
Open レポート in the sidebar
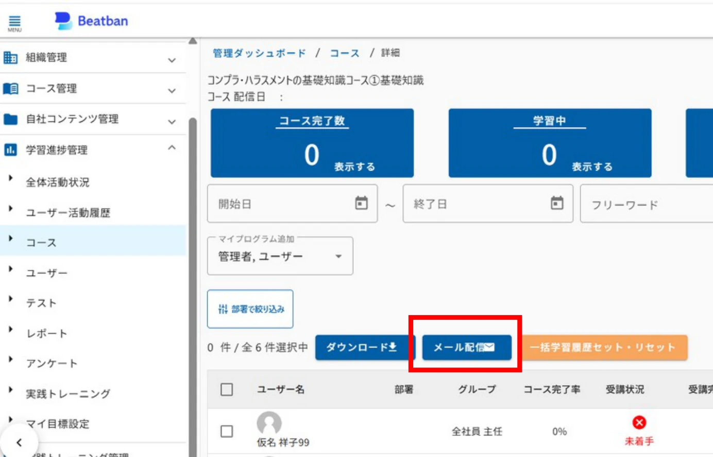(46, 334)
